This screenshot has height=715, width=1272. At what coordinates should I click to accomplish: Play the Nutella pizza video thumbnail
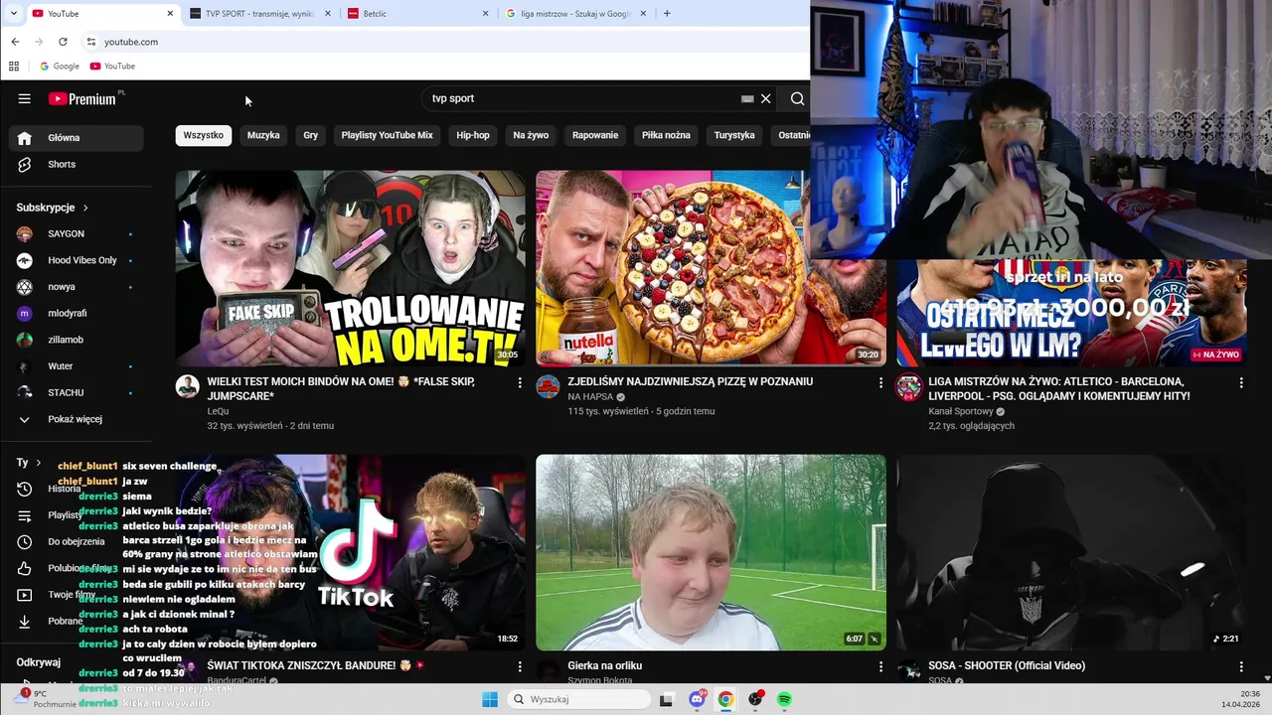711,268
